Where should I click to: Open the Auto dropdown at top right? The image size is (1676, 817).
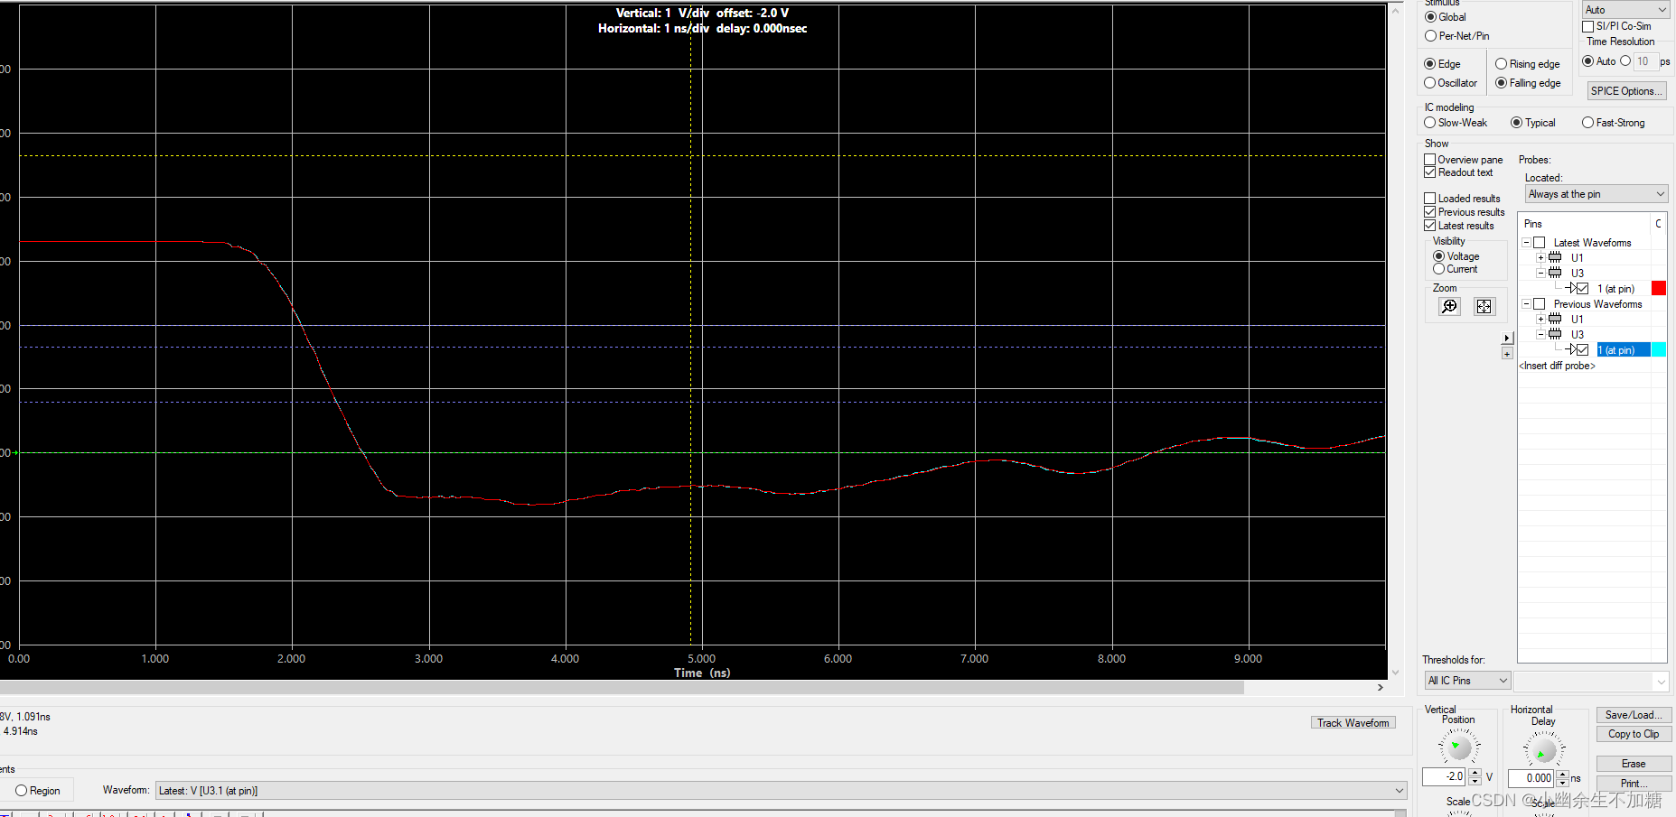click(x=1625, y=10)
